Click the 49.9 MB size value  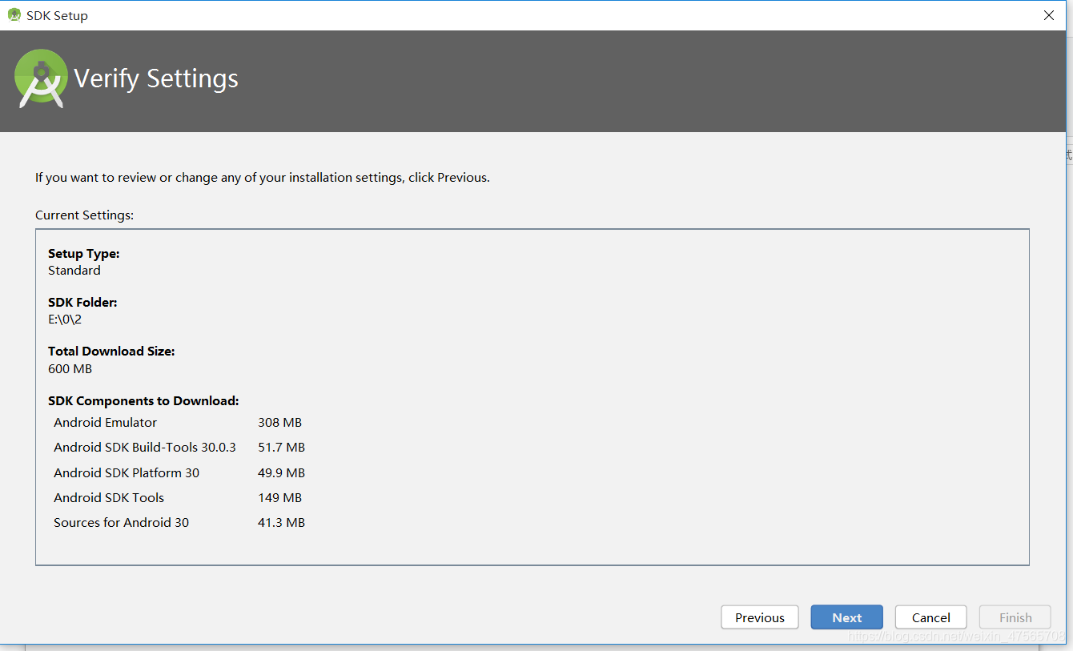click(281, 472)
